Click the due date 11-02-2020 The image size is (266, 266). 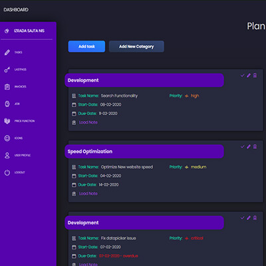coord(108,114)
